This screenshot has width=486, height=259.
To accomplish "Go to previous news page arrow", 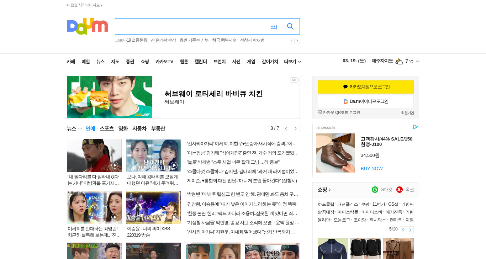I will pos(286,128).
